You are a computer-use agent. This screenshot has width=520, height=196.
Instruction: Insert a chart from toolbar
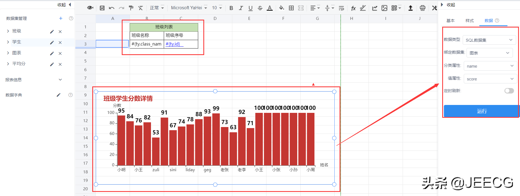click(x=375, y=8)
